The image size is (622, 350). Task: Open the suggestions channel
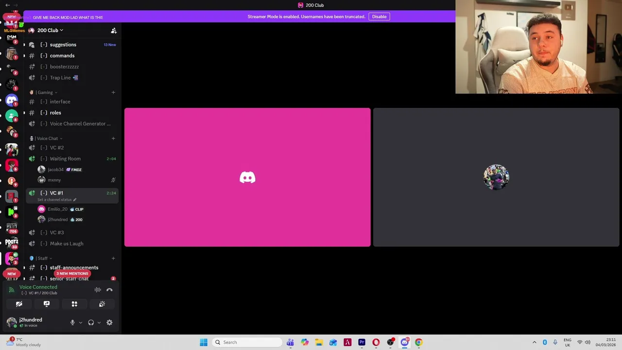(72, 45)
